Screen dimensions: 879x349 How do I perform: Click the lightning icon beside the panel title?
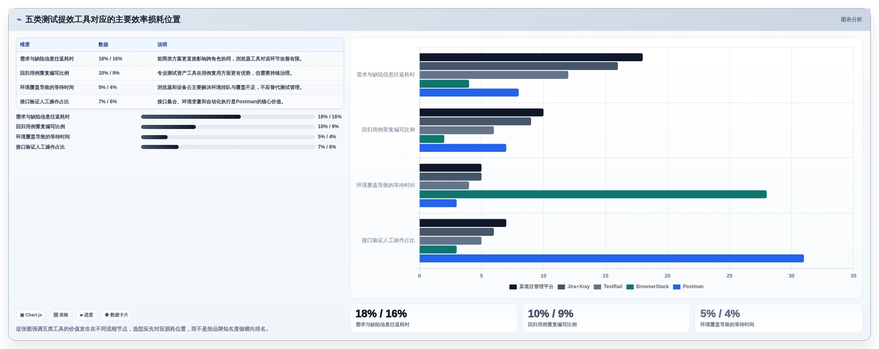point(19,20)
